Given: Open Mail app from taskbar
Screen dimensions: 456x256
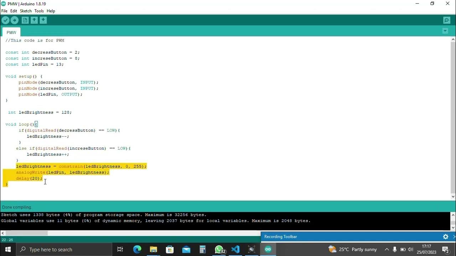Looking at the screenshot, I should [x=186, y=249].
